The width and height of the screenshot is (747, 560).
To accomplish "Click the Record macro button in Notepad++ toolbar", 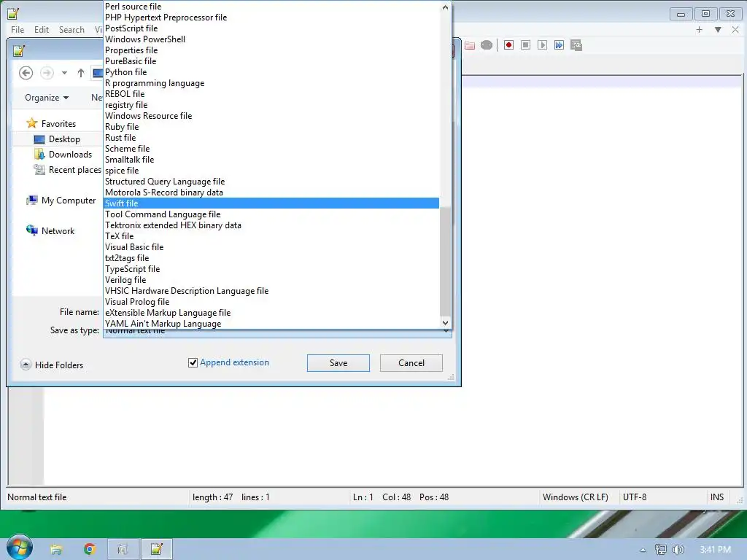I will pyautogui.click(x=508, y=45).
